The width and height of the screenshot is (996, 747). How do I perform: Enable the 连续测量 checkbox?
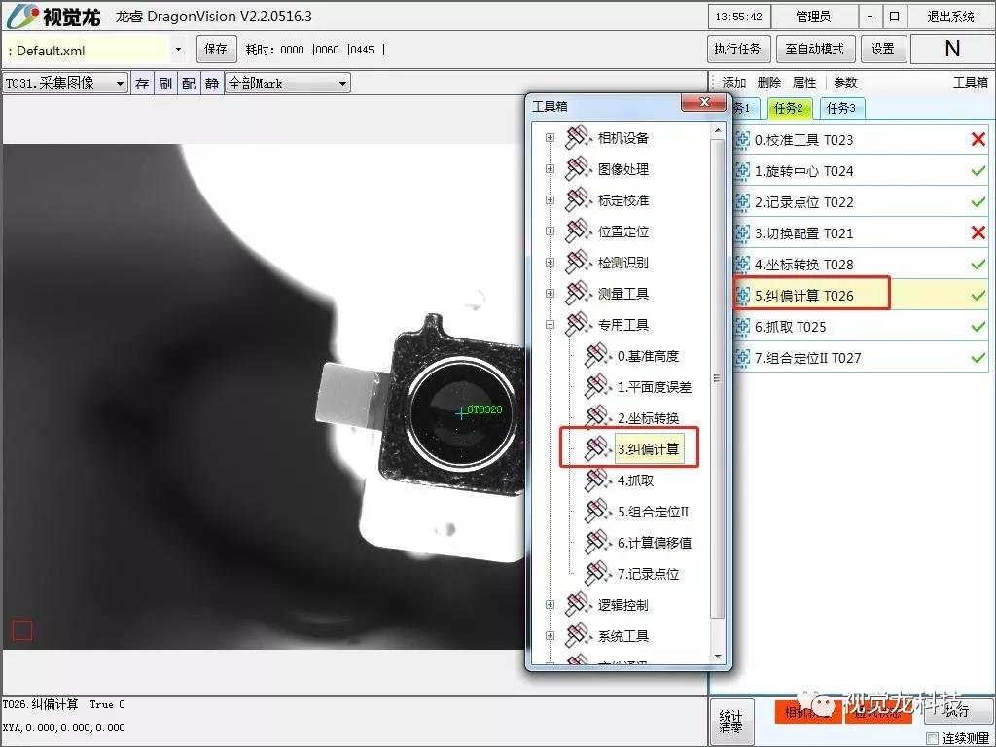(x=933, y=738)
